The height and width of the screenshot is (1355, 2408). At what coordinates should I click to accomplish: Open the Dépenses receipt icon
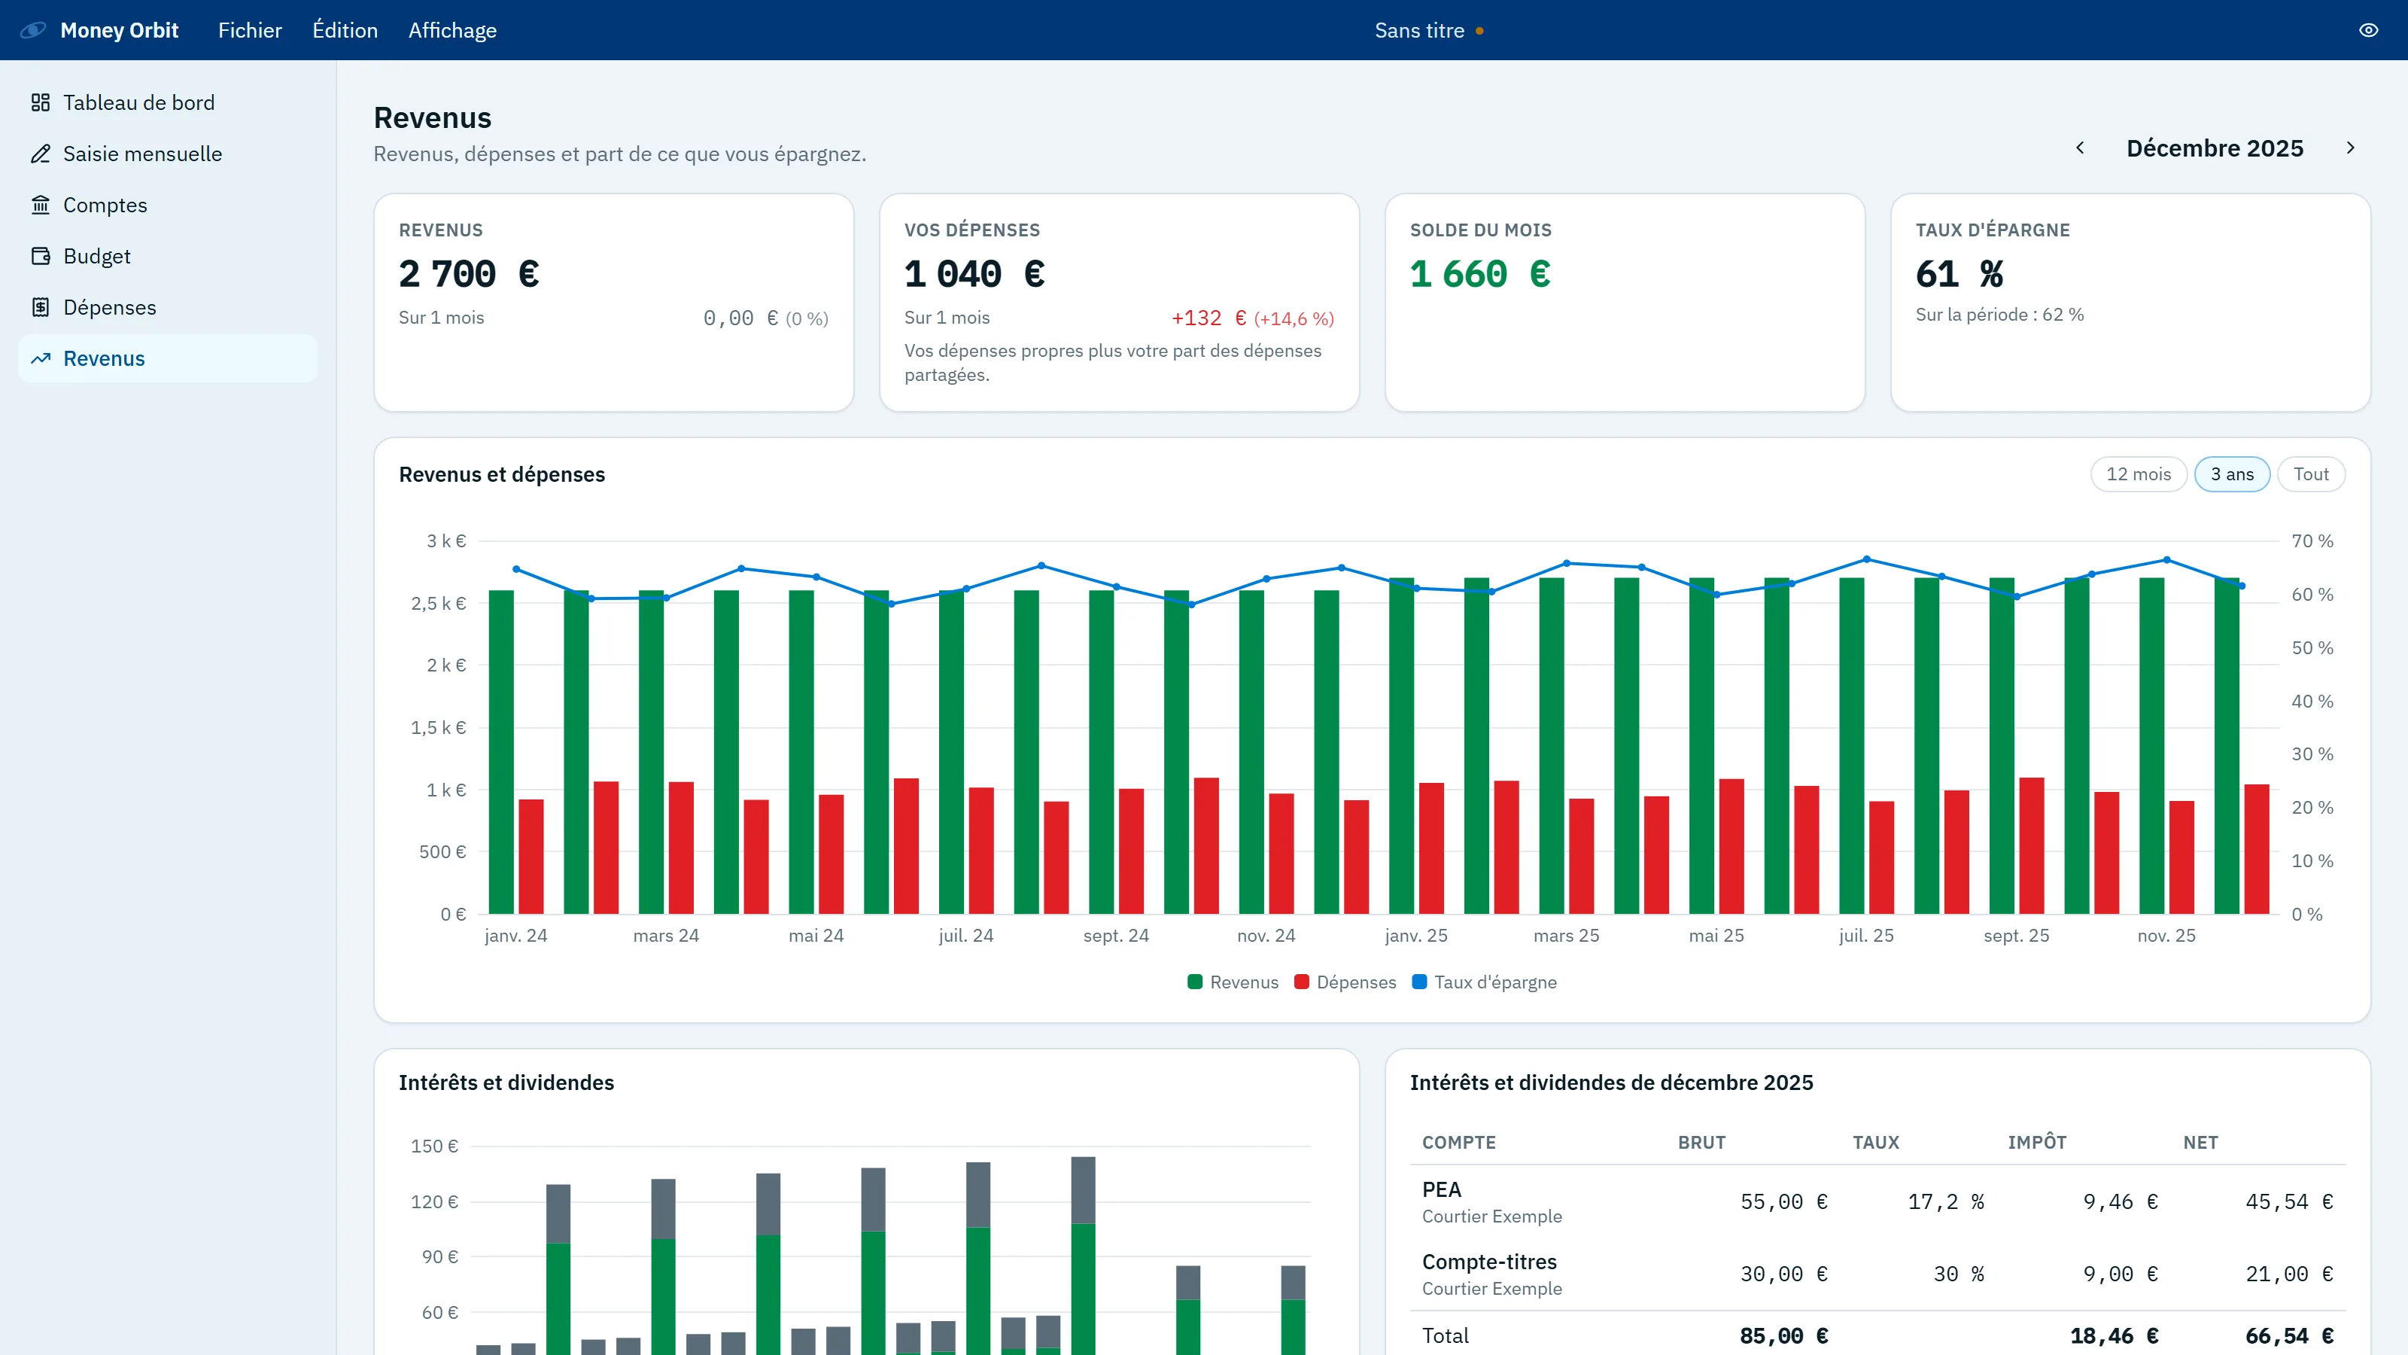[40, 306]
